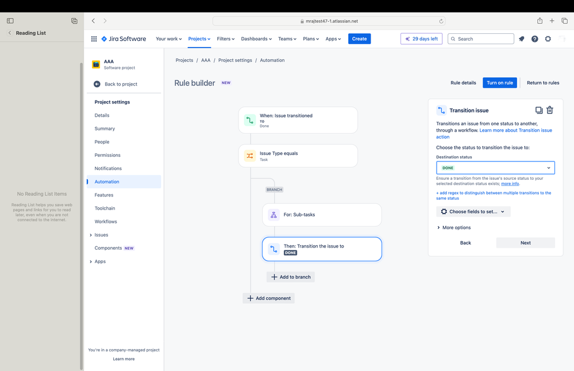Open the Destination status dropdown
Viewport: 574px width, 371px height.
[495, 168]
